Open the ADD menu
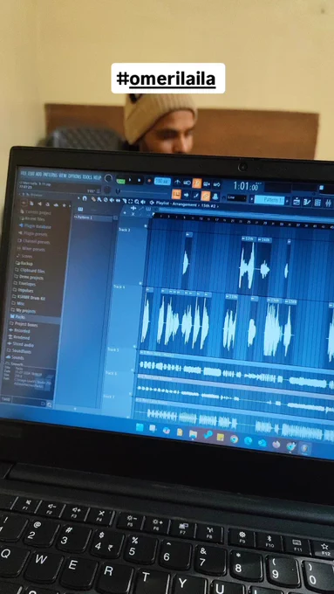The height and width of the screenshot is (594, 334). [x=38, y=175]
